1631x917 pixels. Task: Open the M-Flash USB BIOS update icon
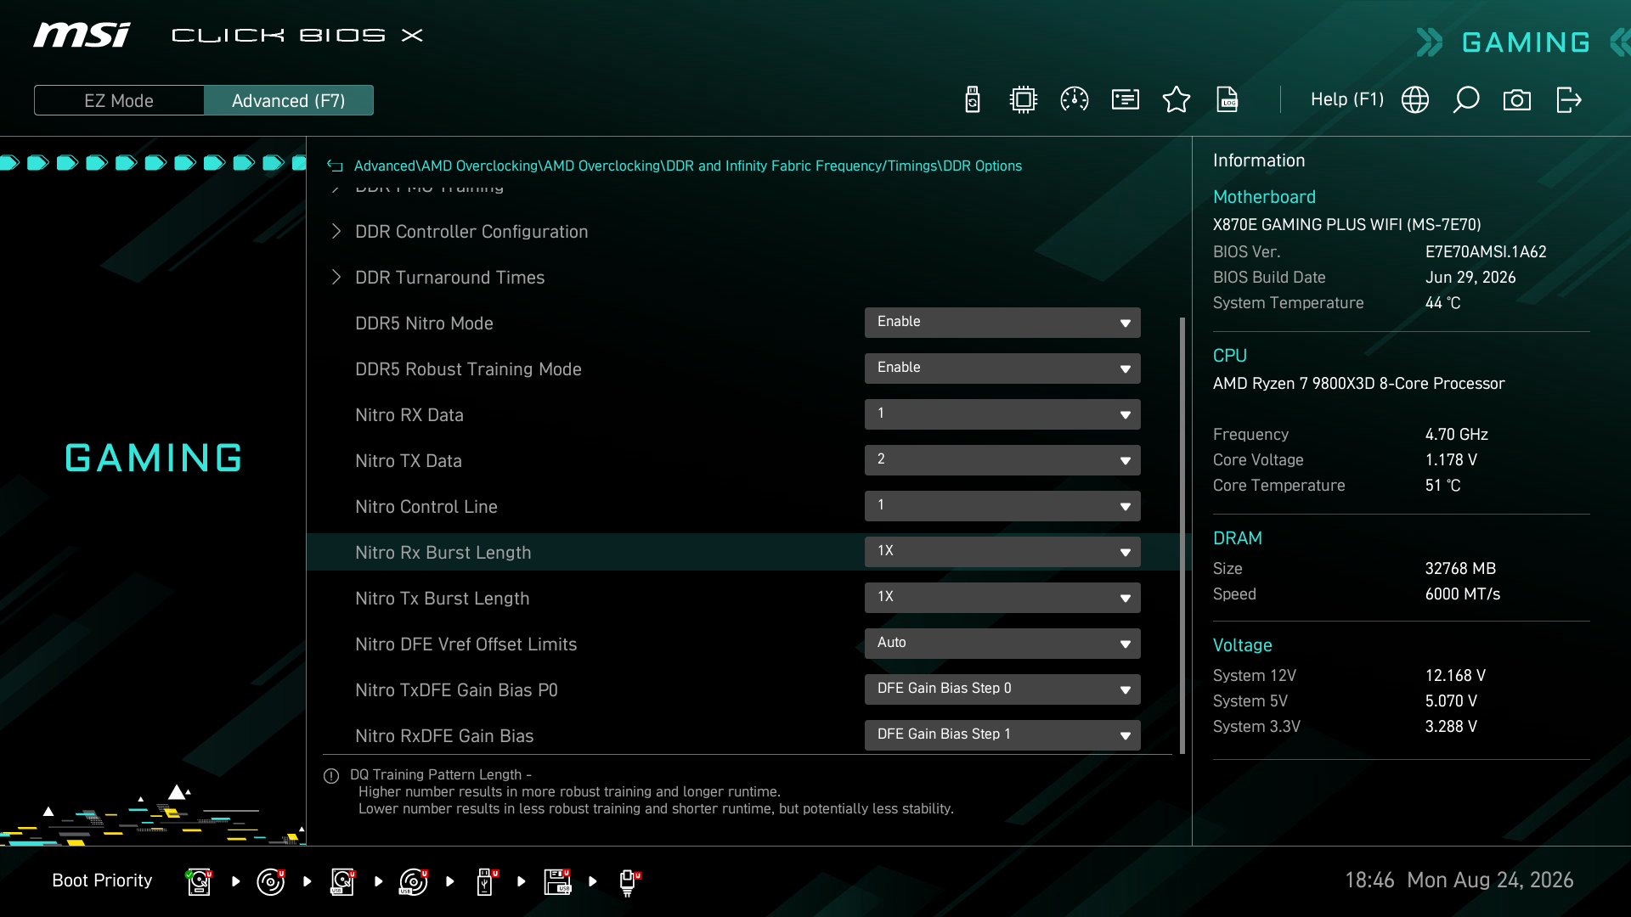click(973, 99)
